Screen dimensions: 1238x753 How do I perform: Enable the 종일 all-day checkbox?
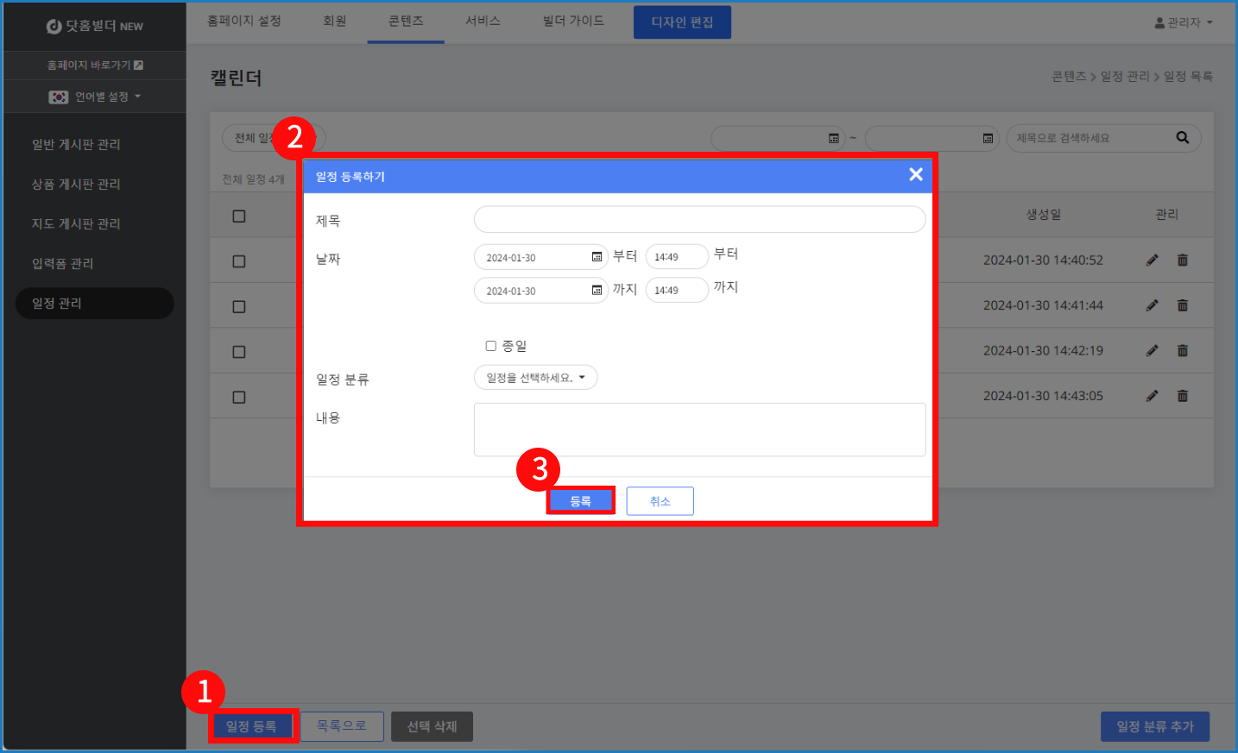point(491,346)
